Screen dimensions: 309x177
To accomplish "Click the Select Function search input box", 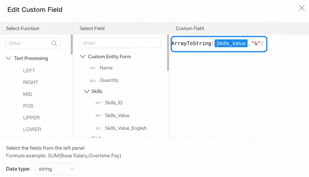I will point(33,43).
